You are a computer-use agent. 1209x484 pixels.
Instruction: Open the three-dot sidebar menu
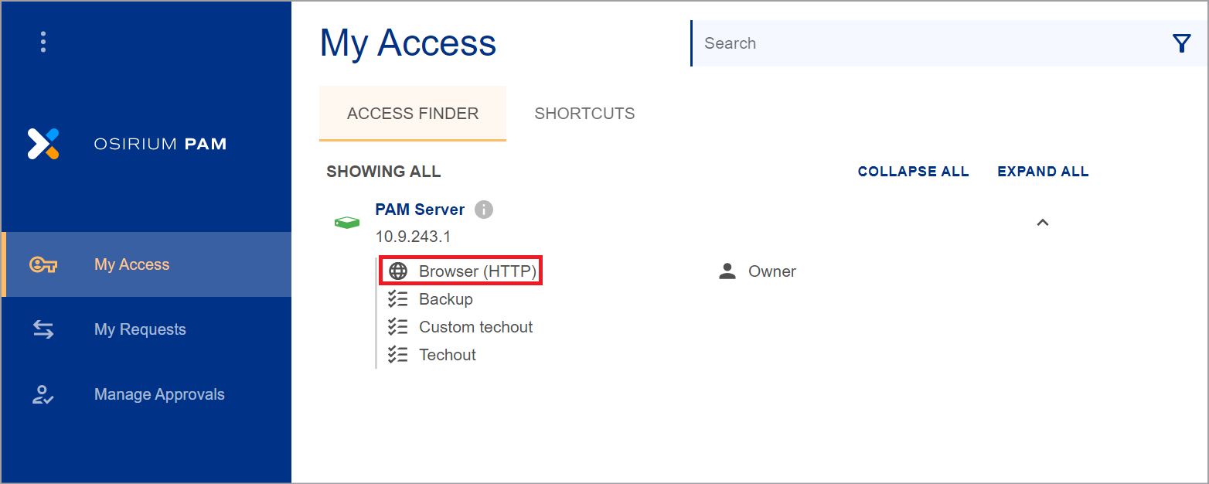click(43, 42)
